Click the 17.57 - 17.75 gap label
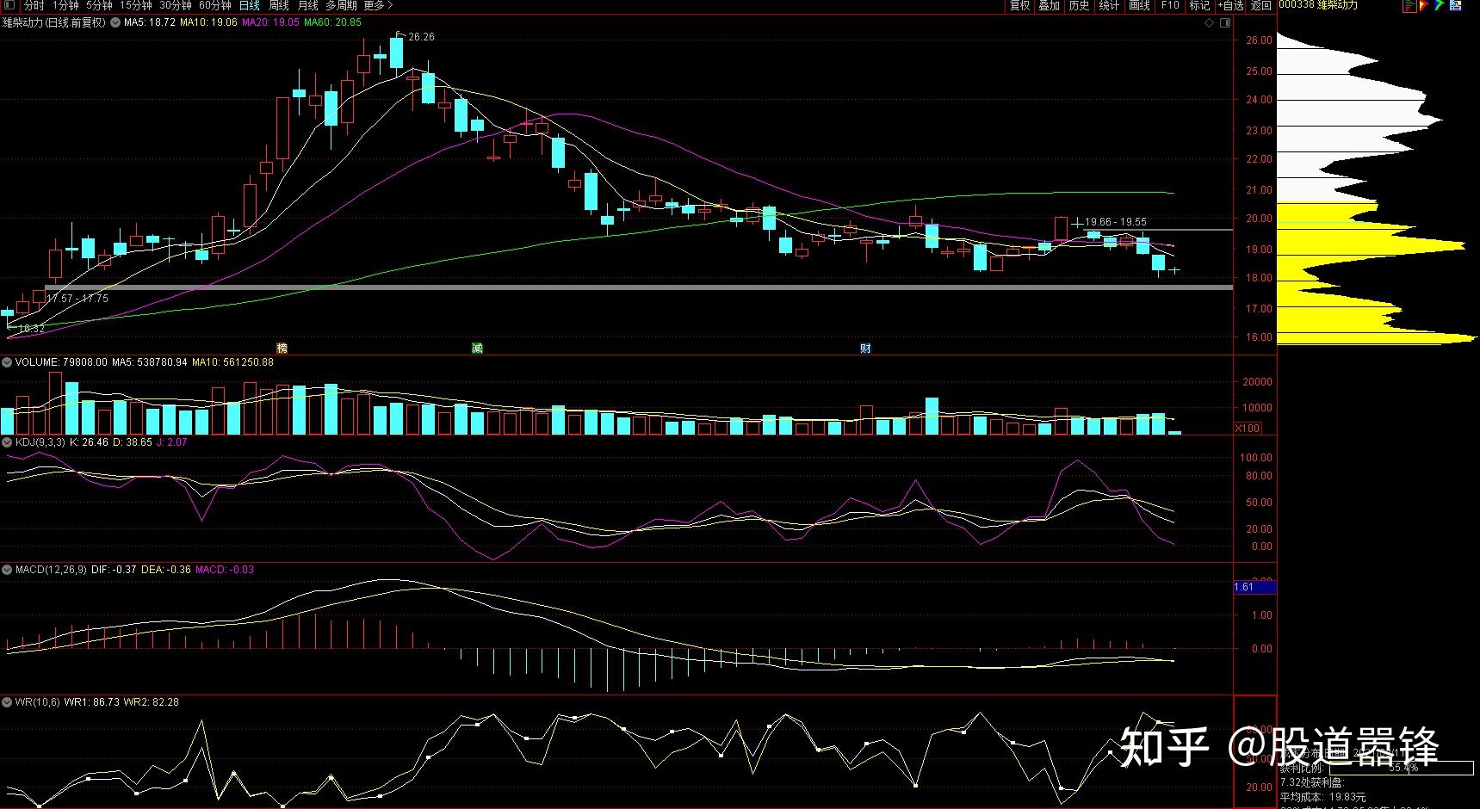 77,299
